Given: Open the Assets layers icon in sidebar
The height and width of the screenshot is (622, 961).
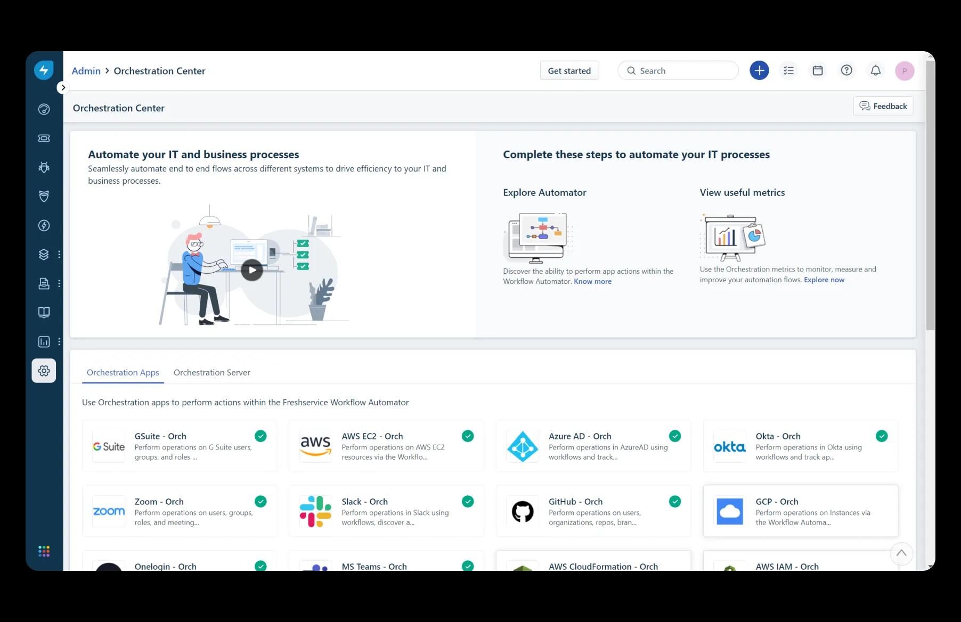Looking at the screenshot, I should tap(44, 255).
